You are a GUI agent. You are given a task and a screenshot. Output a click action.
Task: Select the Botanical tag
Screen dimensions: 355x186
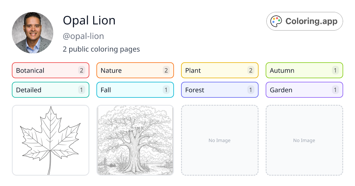[x=50, y=70]
